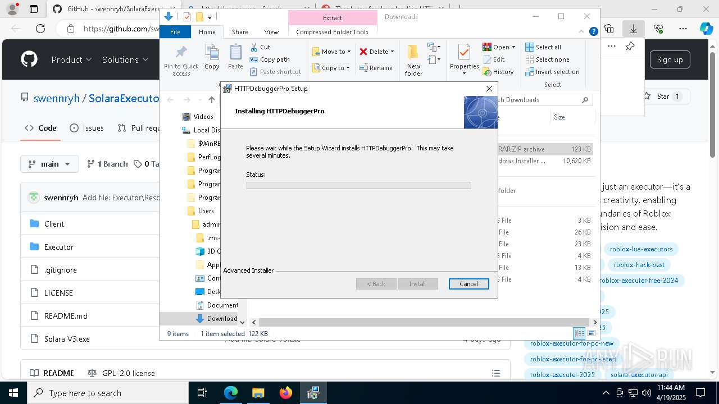The image size is (719, 404).
Task: Open the main branch dropdown on GitHub
Action: (x=49, y=164)
